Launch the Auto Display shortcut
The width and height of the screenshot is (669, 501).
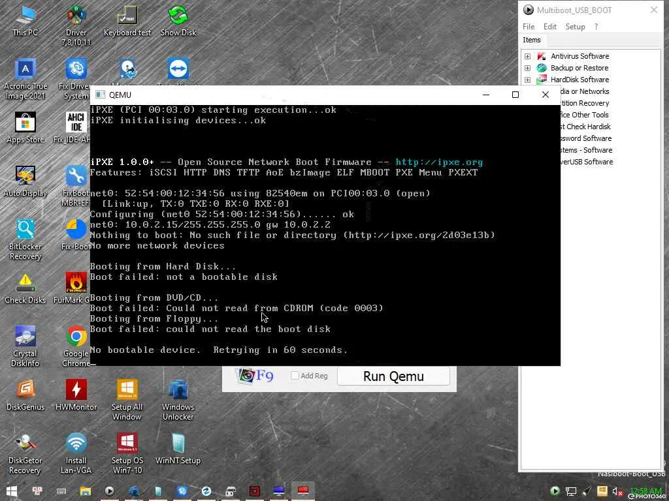coord(25,181)
